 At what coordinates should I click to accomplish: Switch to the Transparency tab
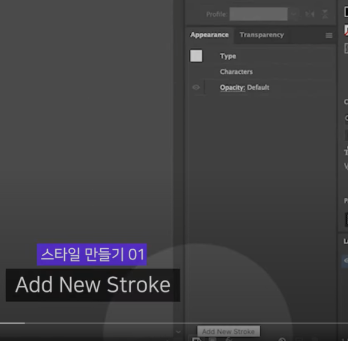[262, 35]
